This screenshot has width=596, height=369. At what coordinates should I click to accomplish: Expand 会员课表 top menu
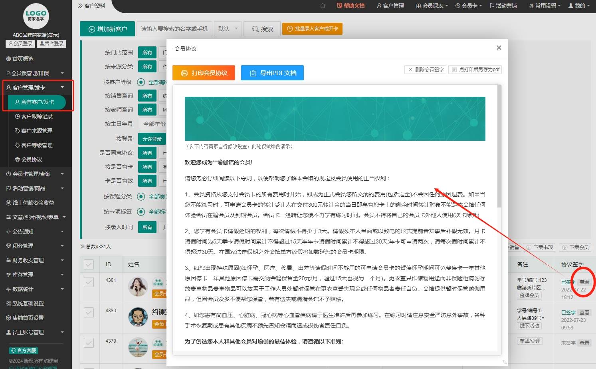[432, 6]
